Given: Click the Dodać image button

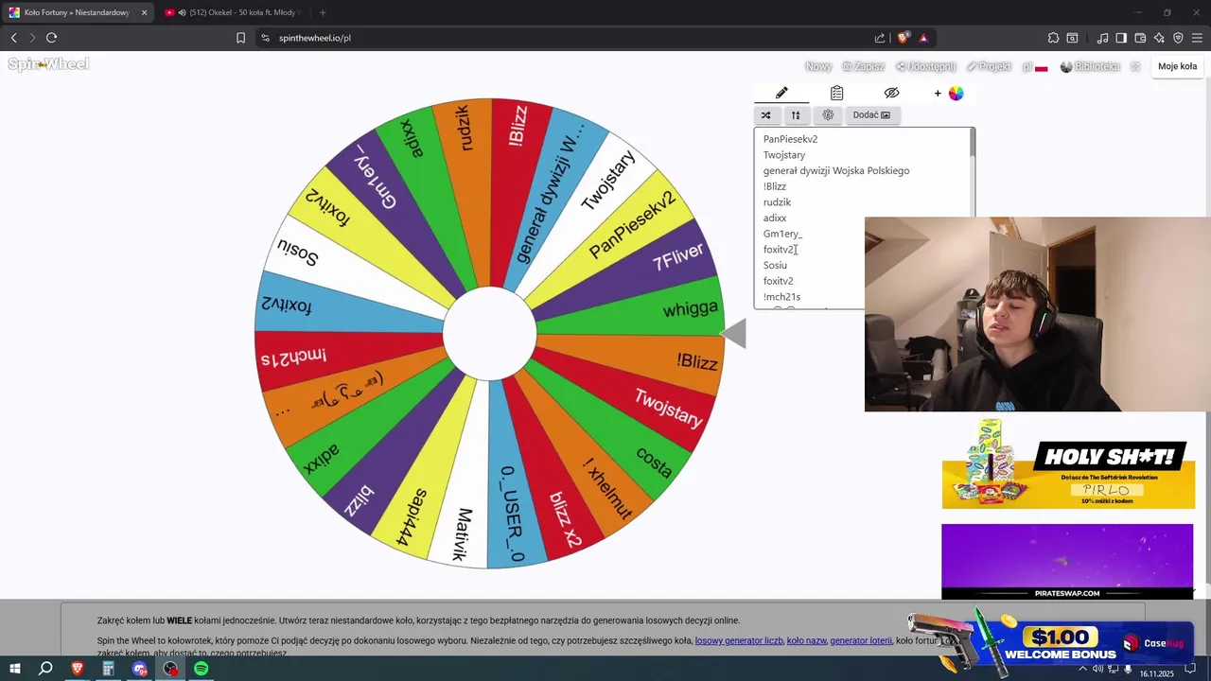Looking at the screenshot, I should click(871, 115).
